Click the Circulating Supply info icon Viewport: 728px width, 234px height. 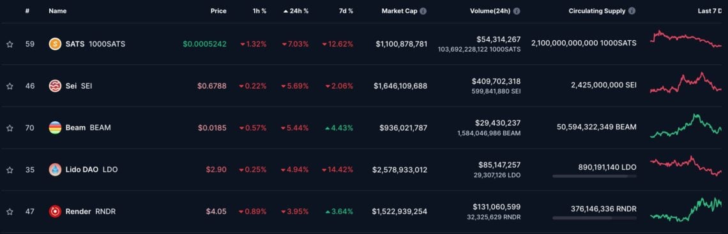pos(632,11)
